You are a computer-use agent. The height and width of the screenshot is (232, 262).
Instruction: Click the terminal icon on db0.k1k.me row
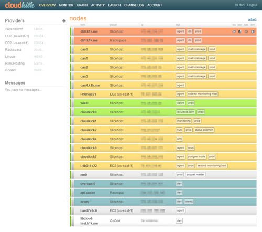(253, 31)
